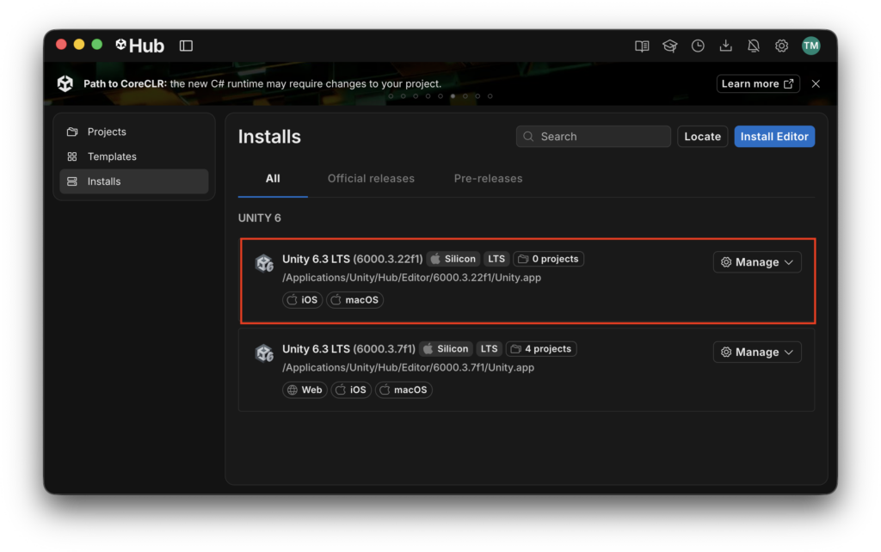
Task: Click the path /Applications/Unity/Hub/Editor/6000.3.7f1/Unity.app
Action: coord(408,367)
